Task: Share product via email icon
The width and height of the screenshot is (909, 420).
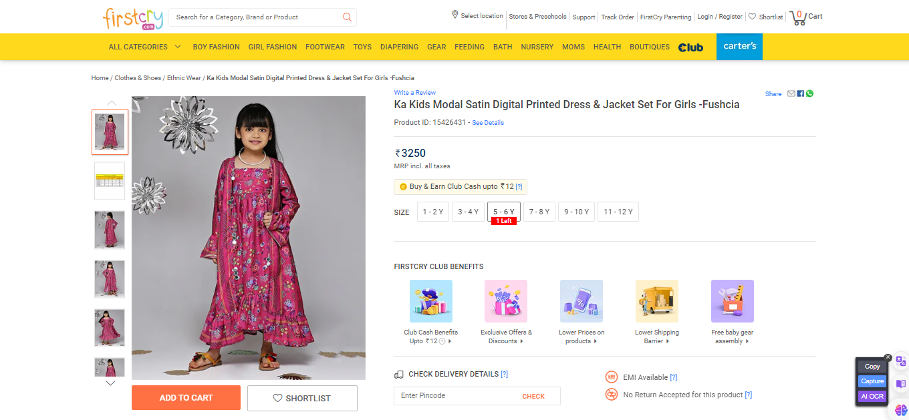Action: (x=791, y=93)
